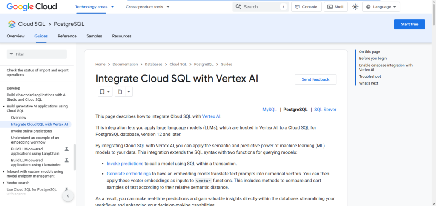Click PostgreSQL in the product header
This screenshot has height=206, width=436.
pyautogui.click(x=69, y=24)
